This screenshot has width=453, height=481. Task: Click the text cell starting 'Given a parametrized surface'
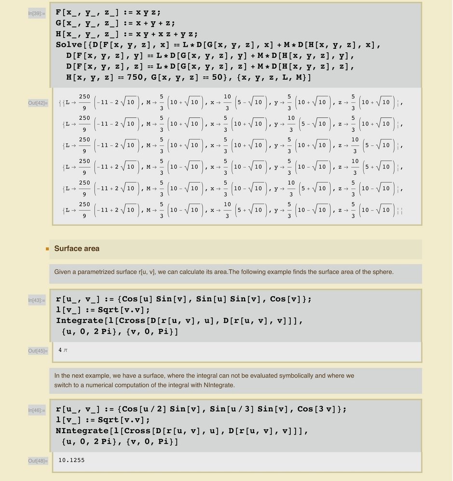[x=224, y=272]
